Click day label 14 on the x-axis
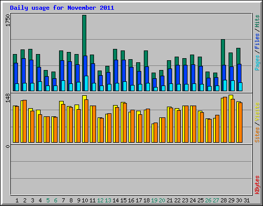This screenshot has height=206, width=263. click(116, 200)
